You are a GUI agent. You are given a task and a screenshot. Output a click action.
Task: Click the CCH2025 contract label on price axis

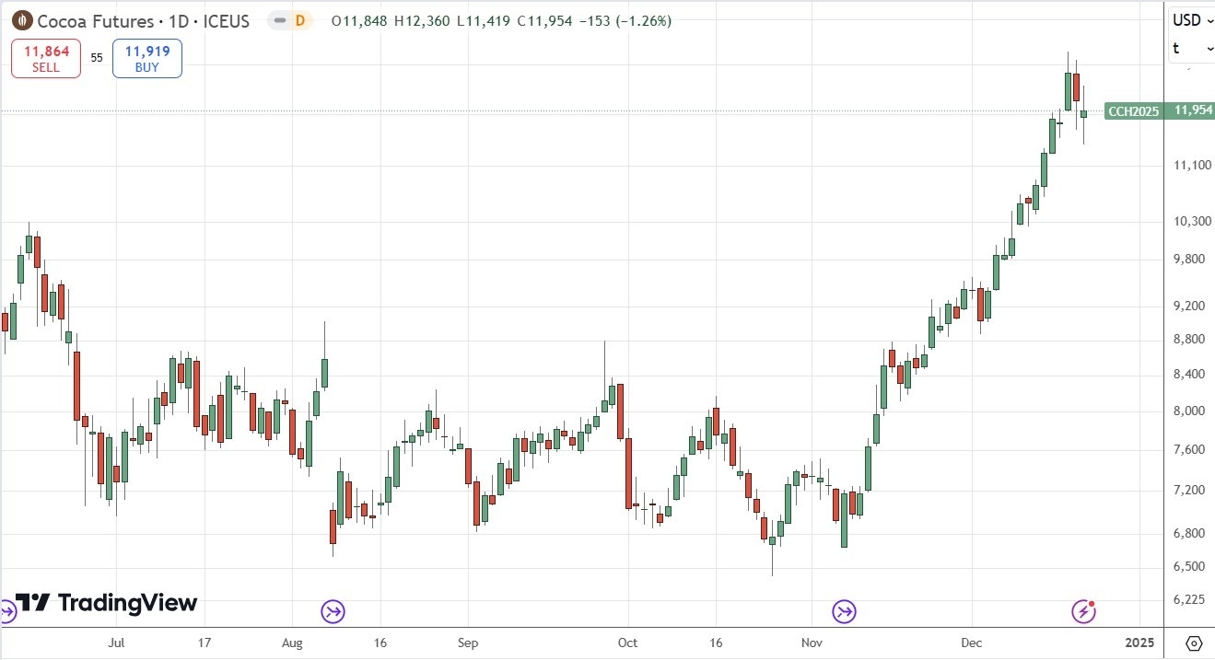tap(1134, 110)
